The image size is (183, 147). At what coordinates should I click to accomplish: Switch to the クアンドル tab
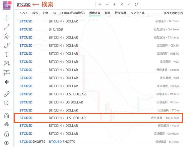138,13
